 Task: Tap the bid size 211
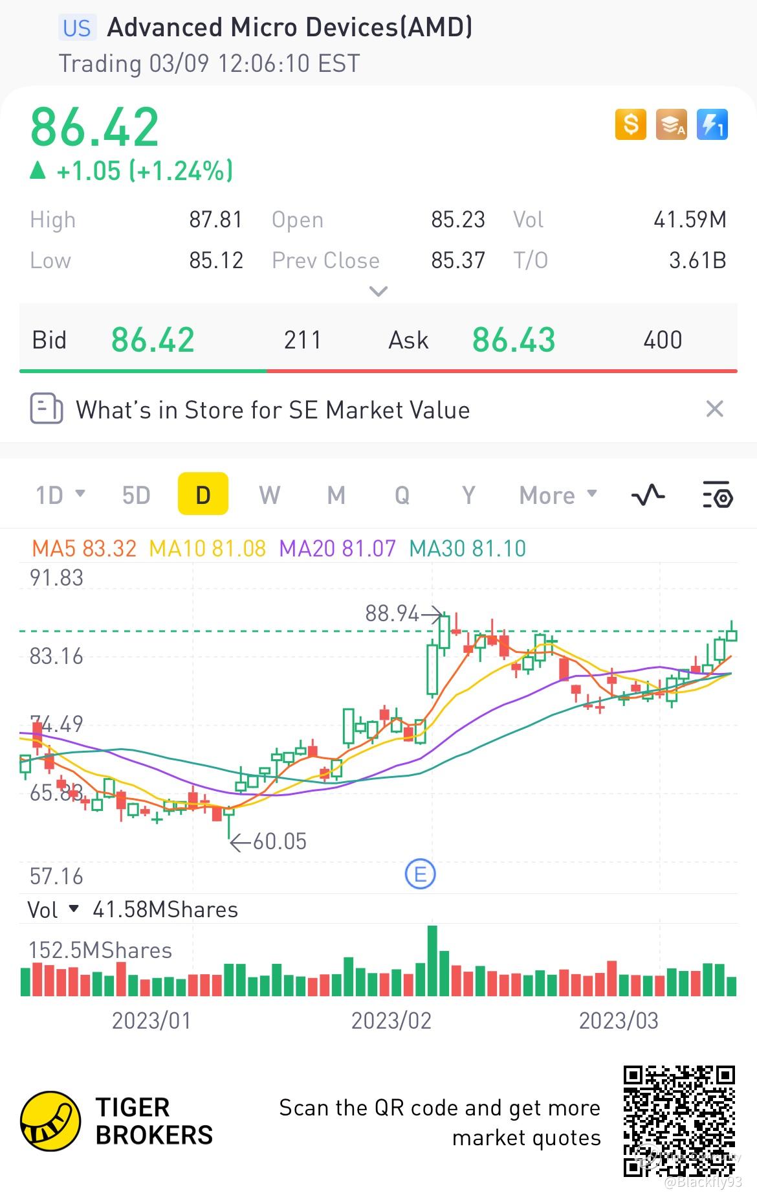click(x=303, y=340)
